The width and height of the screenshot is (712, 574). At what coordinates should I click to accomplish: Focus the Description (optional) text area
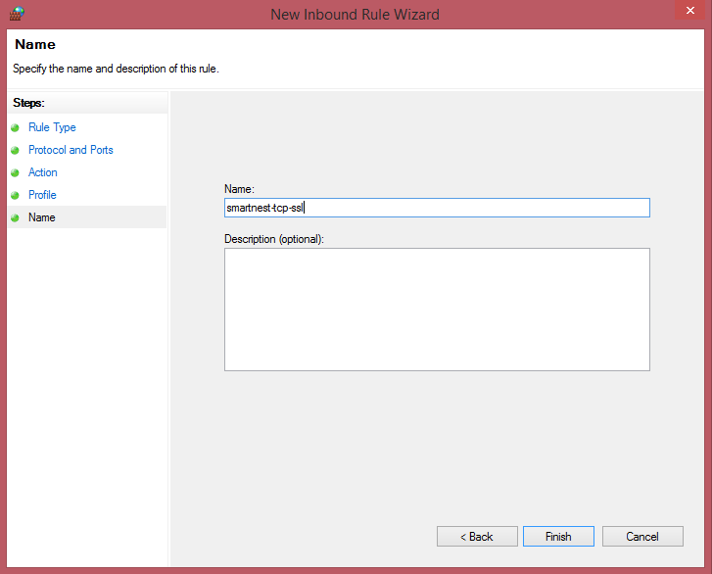tap(437, 310)
